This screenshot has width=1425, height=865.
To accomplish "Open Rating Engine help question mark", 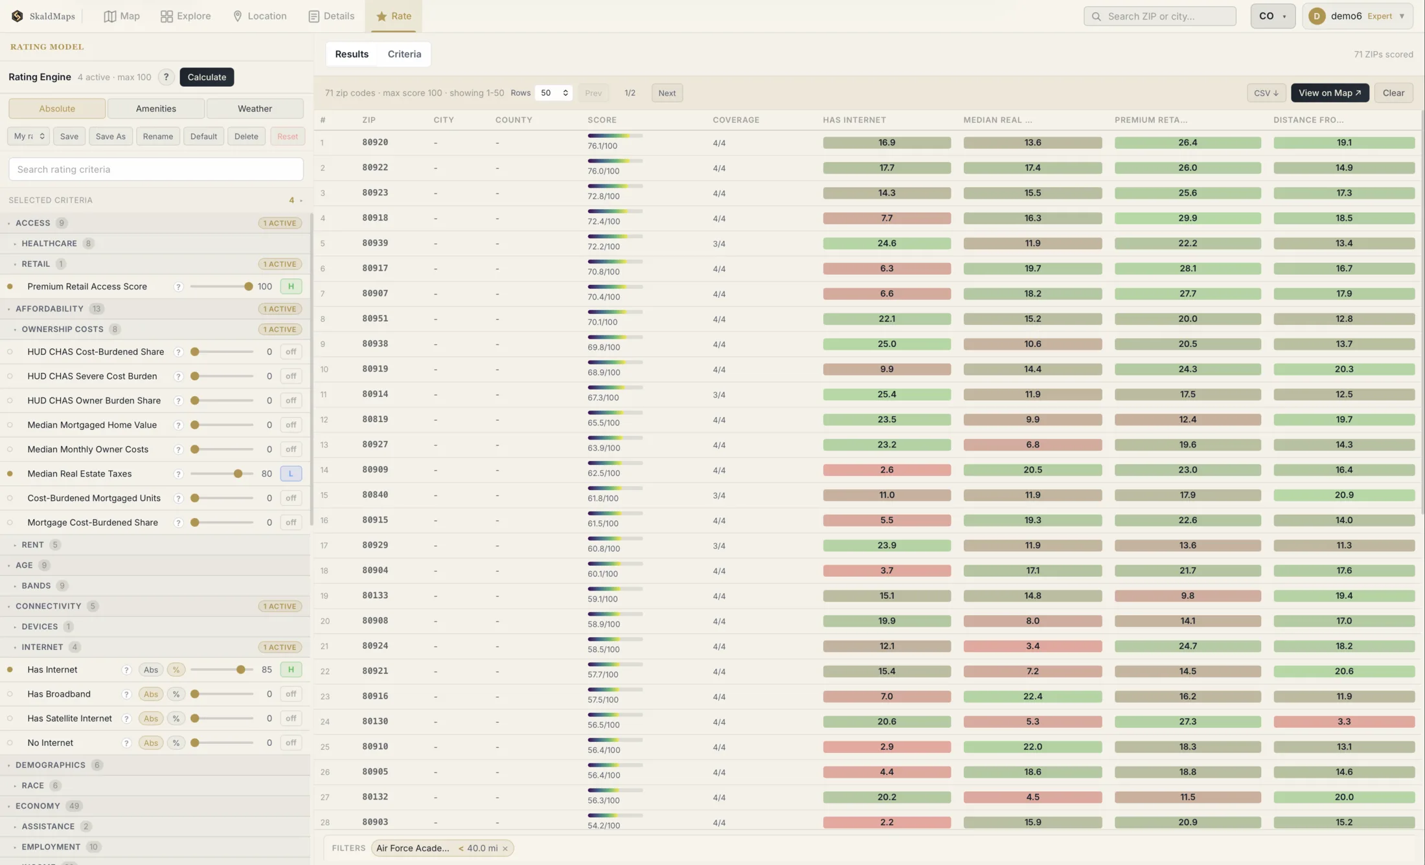I will [166, 77].
